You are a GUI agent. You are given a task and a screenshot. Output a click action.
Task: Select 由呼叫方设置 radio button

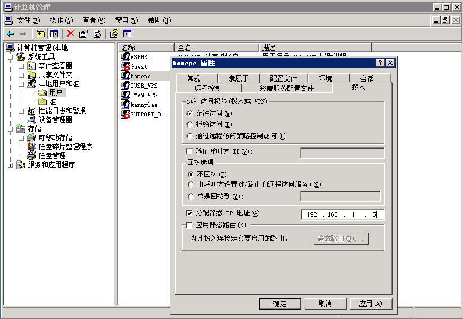pyautogui.click(x=191, y=185)
